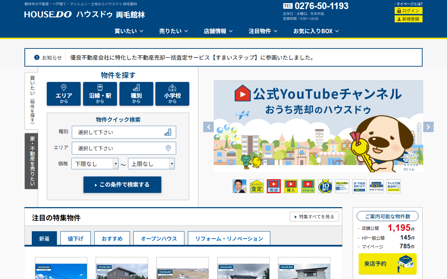Viewport: 447px width, 279px height.
Task: Expand the お気に入りBOX navigation menu
Action: [316, 31]
